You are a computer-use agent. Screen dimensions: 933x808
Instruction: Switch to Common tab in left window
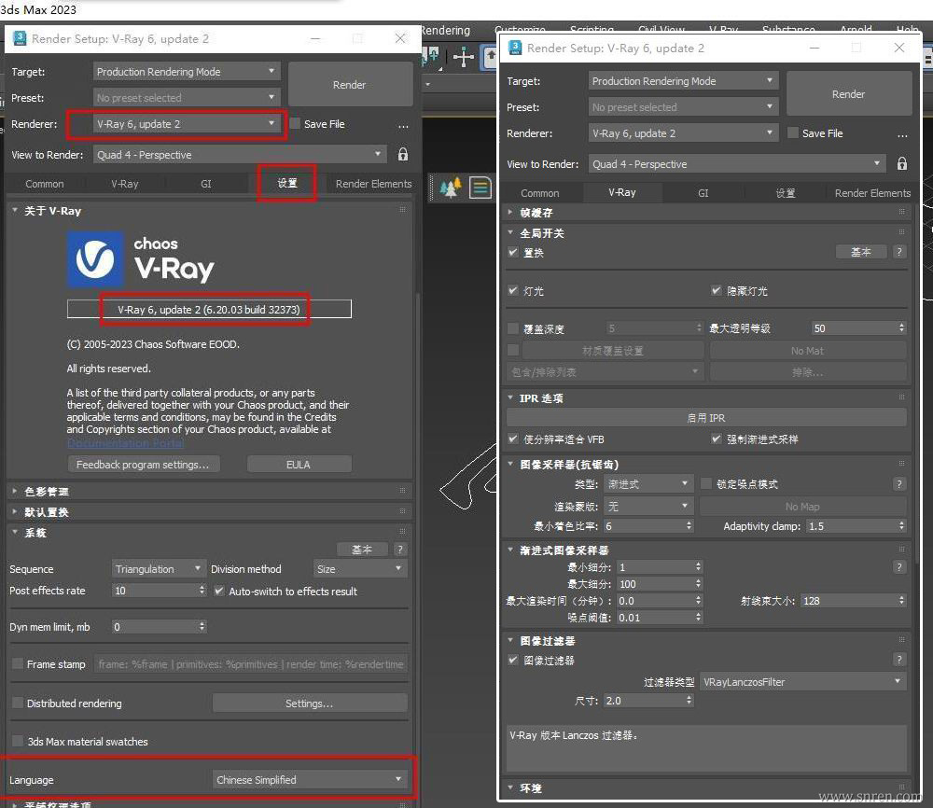(x=44, y=184)
